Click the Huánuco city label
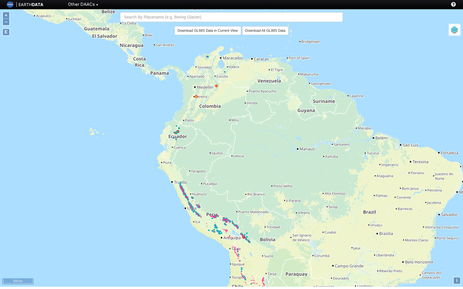Image resolution: width=463 pixels, height=289 pixels. (x=199, y=194)
